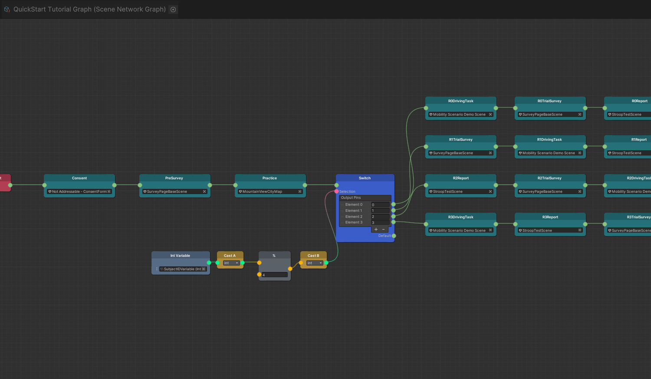Open object picker in R0DrivingTask node
651x379 pixels.
pos(490,114)
